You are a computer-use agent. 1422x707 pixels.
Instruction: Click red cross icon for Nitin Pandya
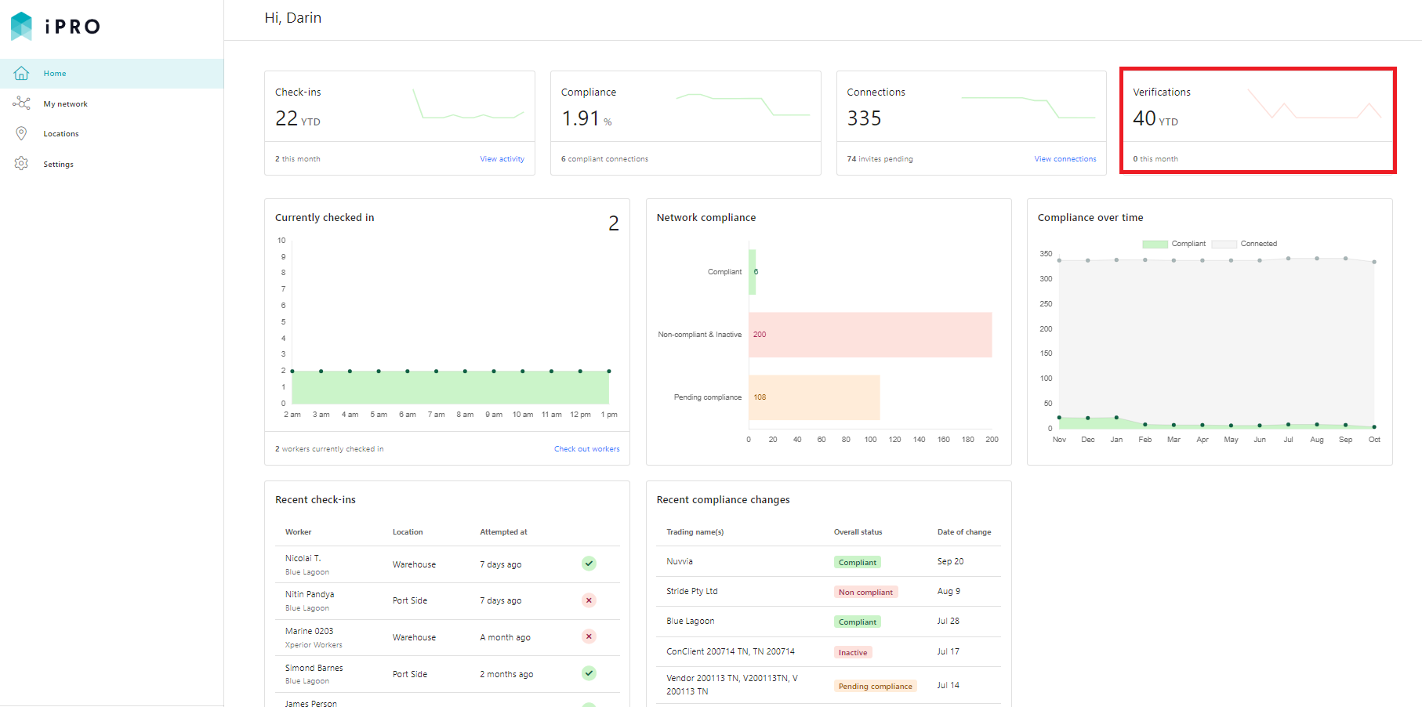coord(589,600)
